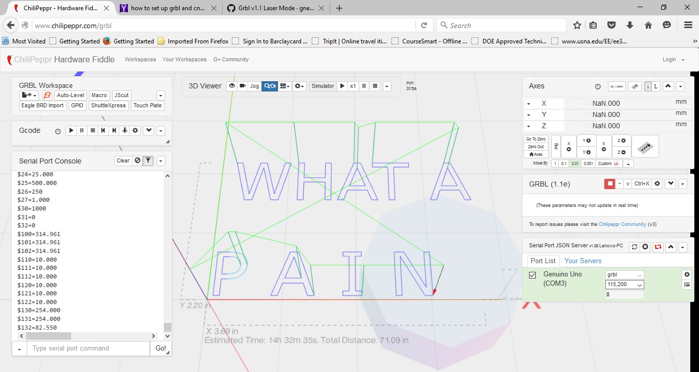
Task: Click the serial port command input field
Action: tap(88, 348)
